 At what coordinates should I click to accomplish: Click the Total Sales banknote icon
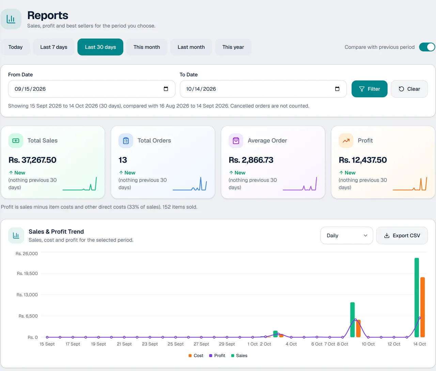coord(16,140)
